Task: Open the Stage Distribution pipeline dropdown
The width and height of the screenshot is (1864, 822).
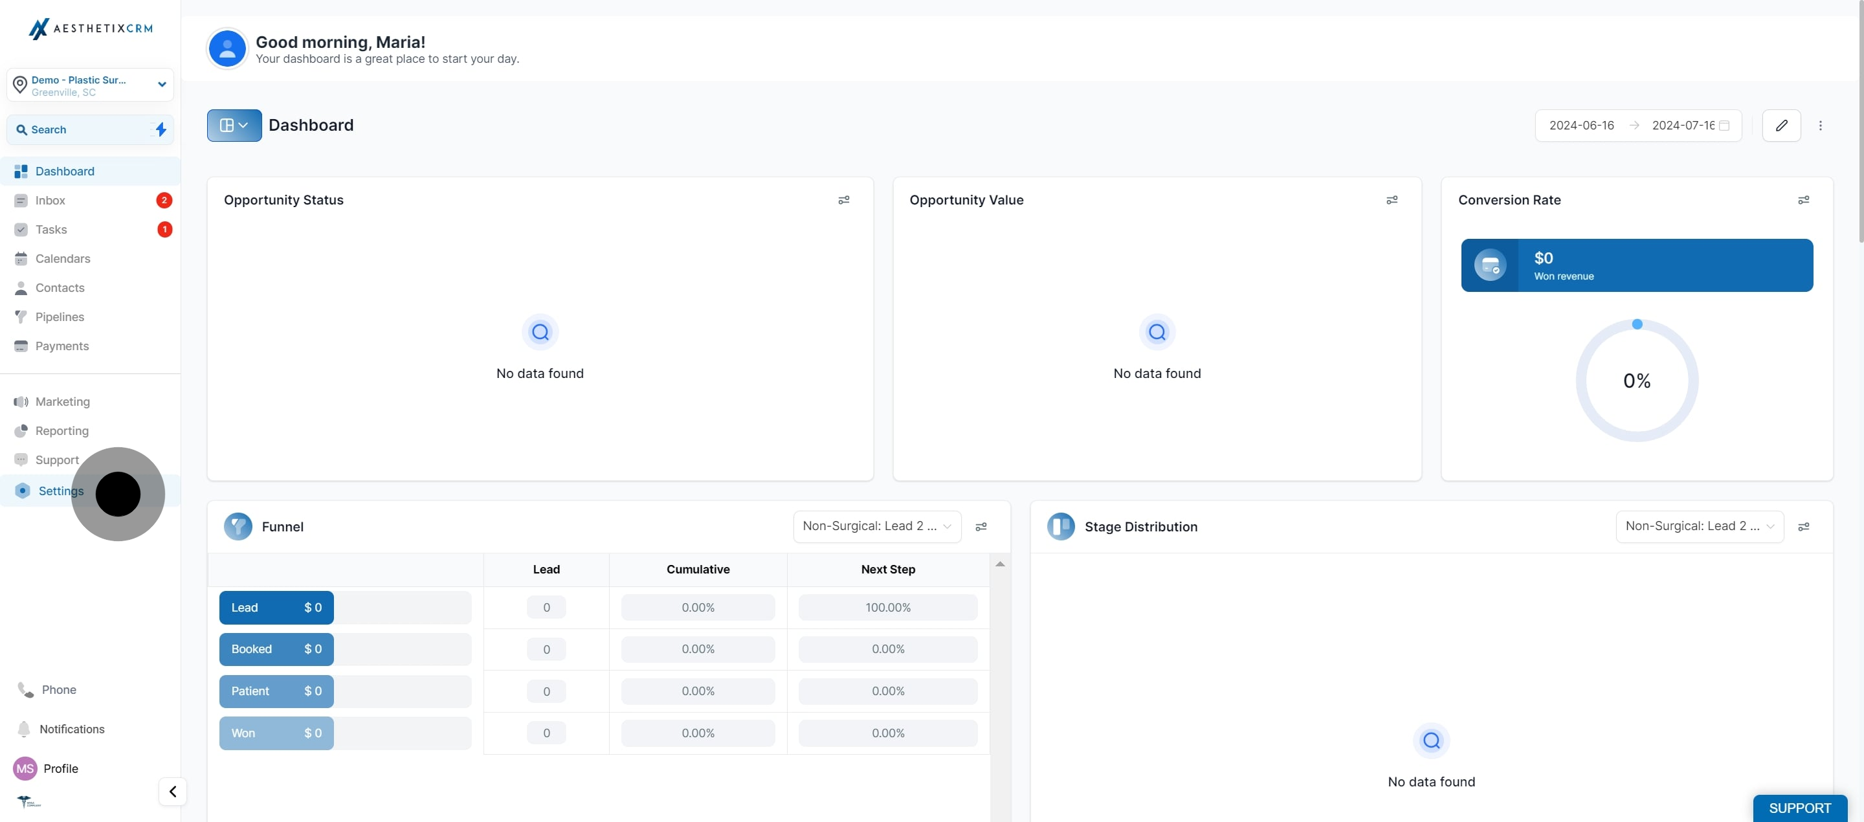Action: tap(1699, 527)
